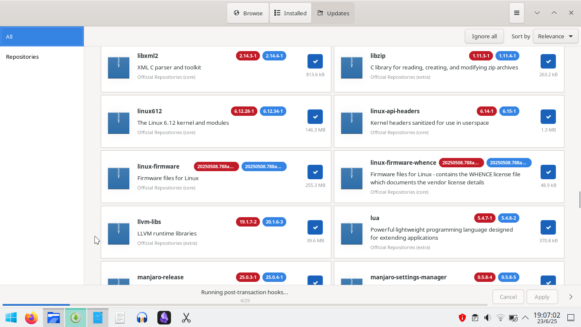Click the 'Running post-transaction hooks...' status text

pos(245,292)
